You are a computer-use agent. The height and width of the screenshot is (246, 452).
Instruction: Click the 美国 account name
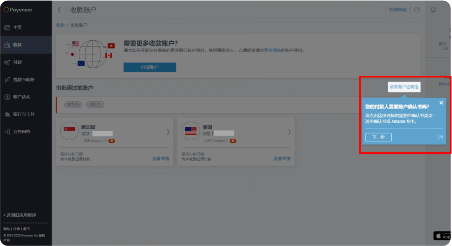click(x=207, y=127)
